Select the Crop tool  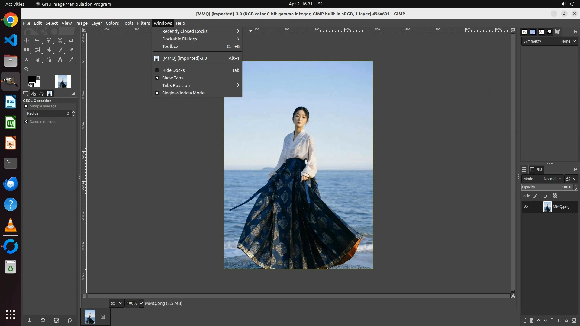pyautogui.click(x=71, y=40)
